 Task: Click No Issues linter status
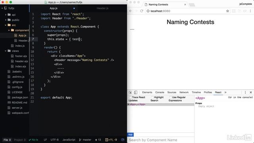pos(33,140)
